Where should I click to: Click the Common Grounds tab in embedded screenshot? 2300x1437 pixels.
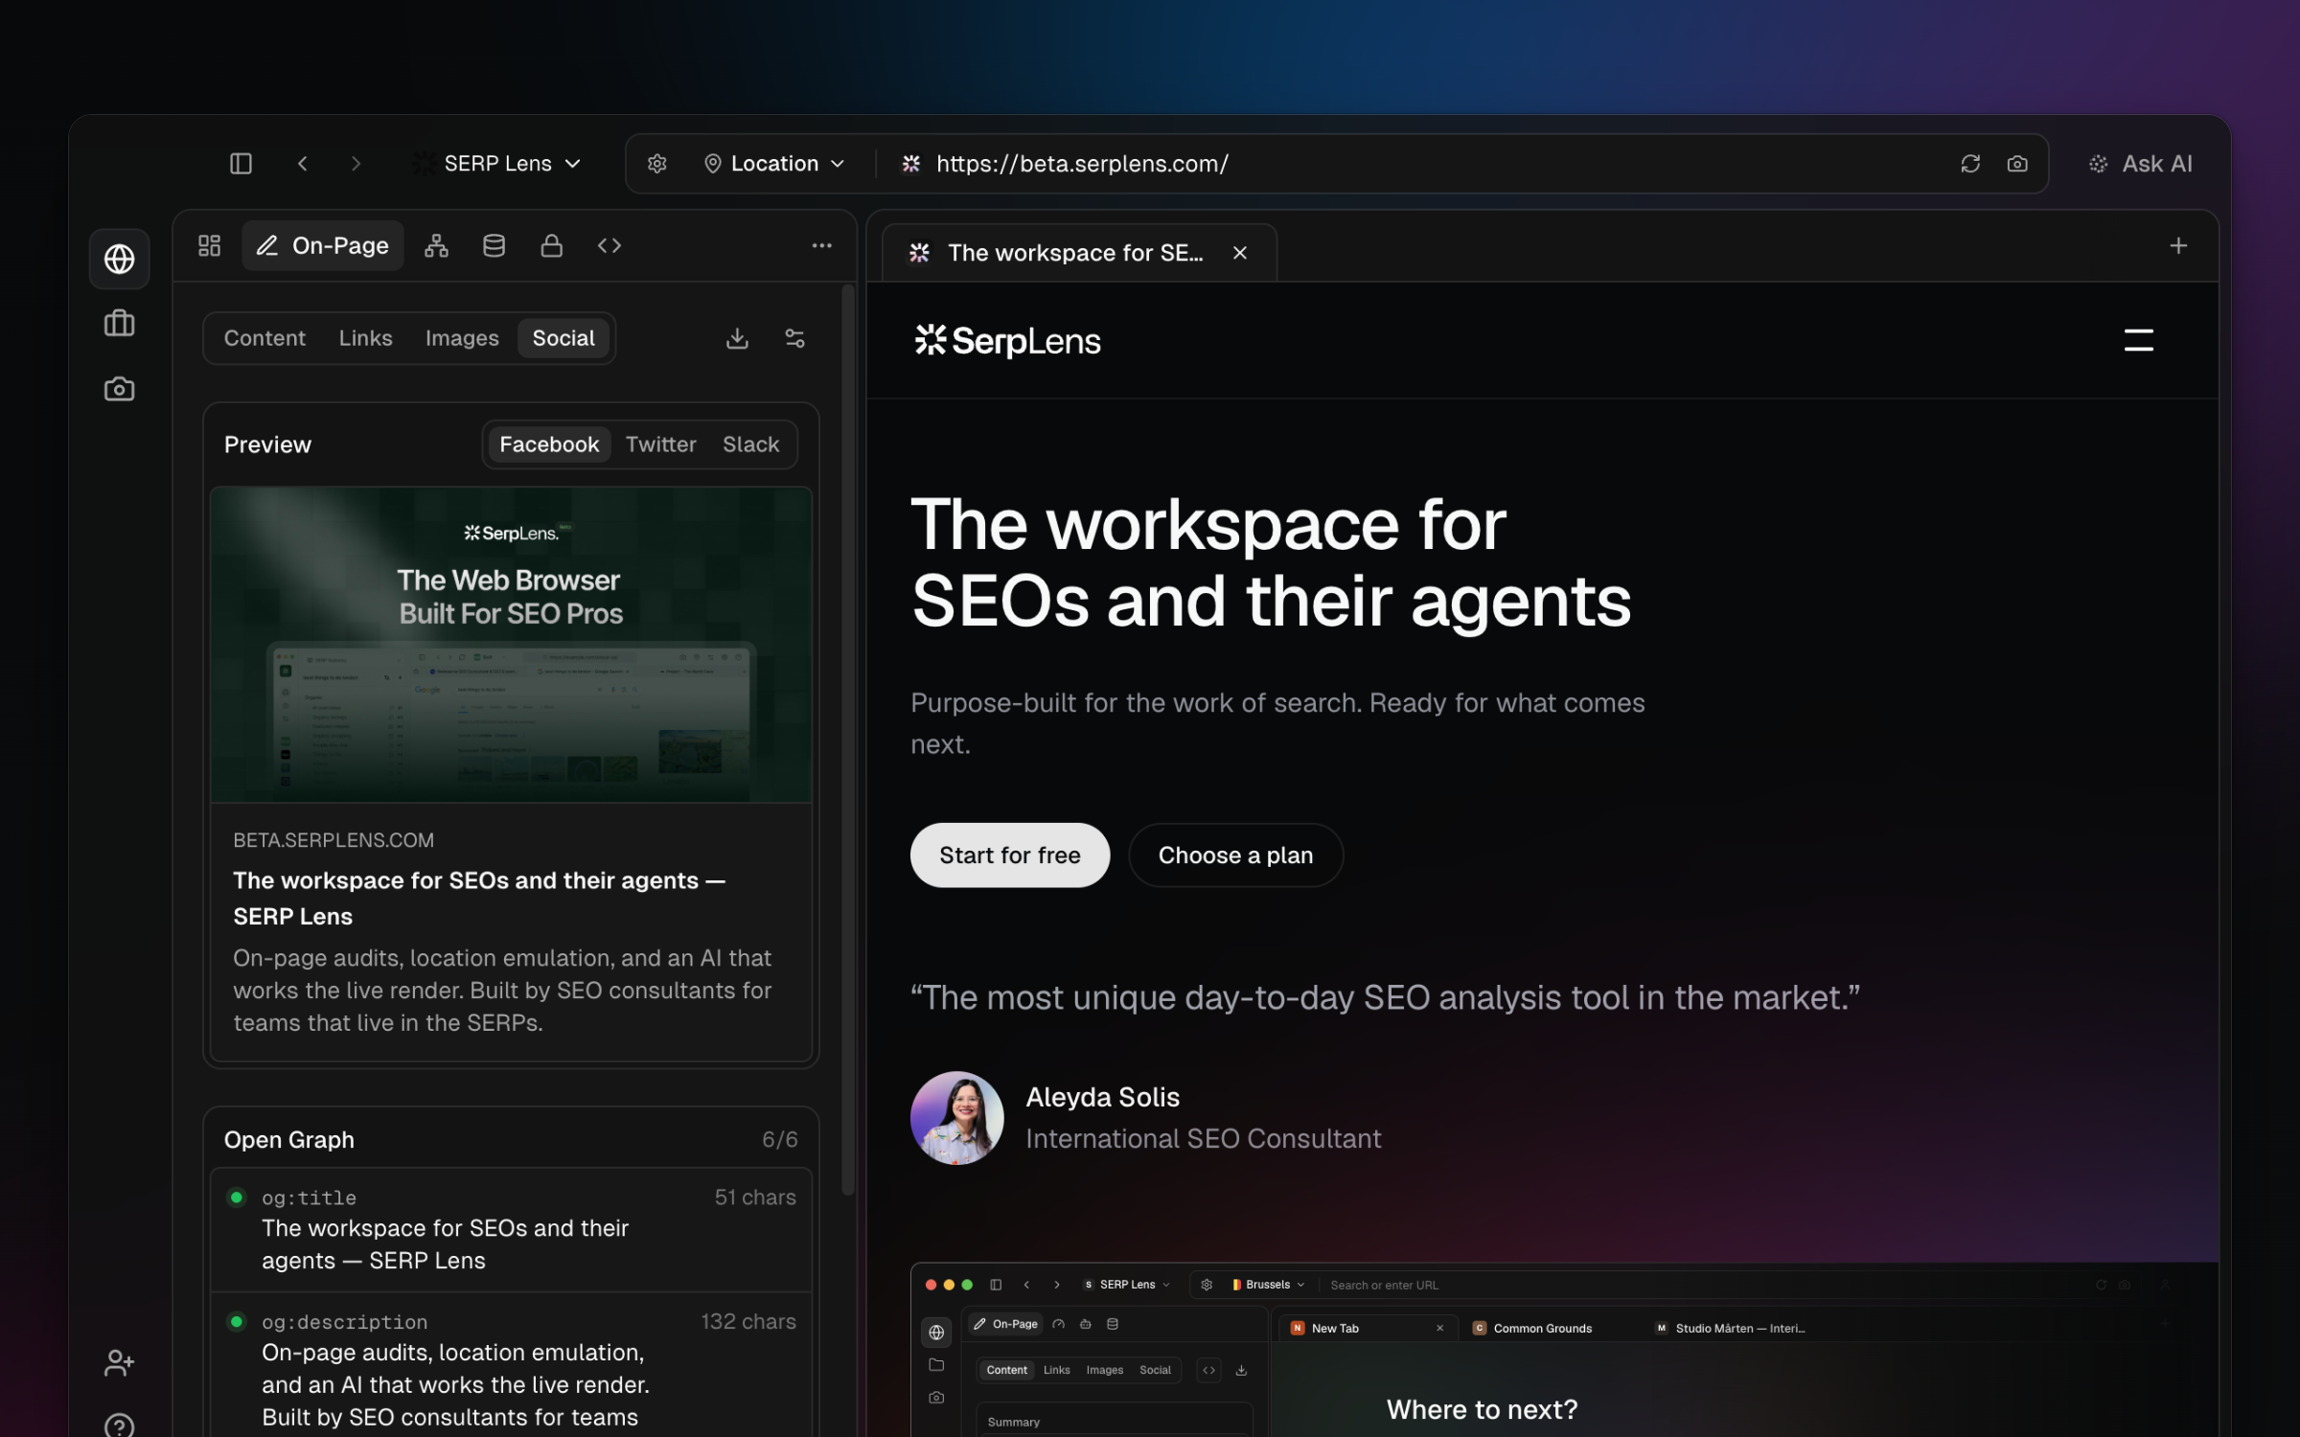(1533, 1329)
